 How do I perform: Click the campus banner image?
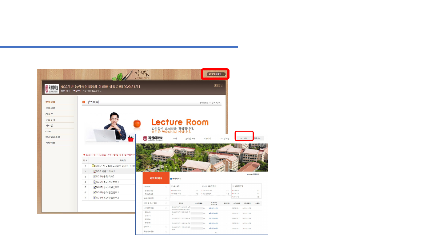click(x=202, y=157)
